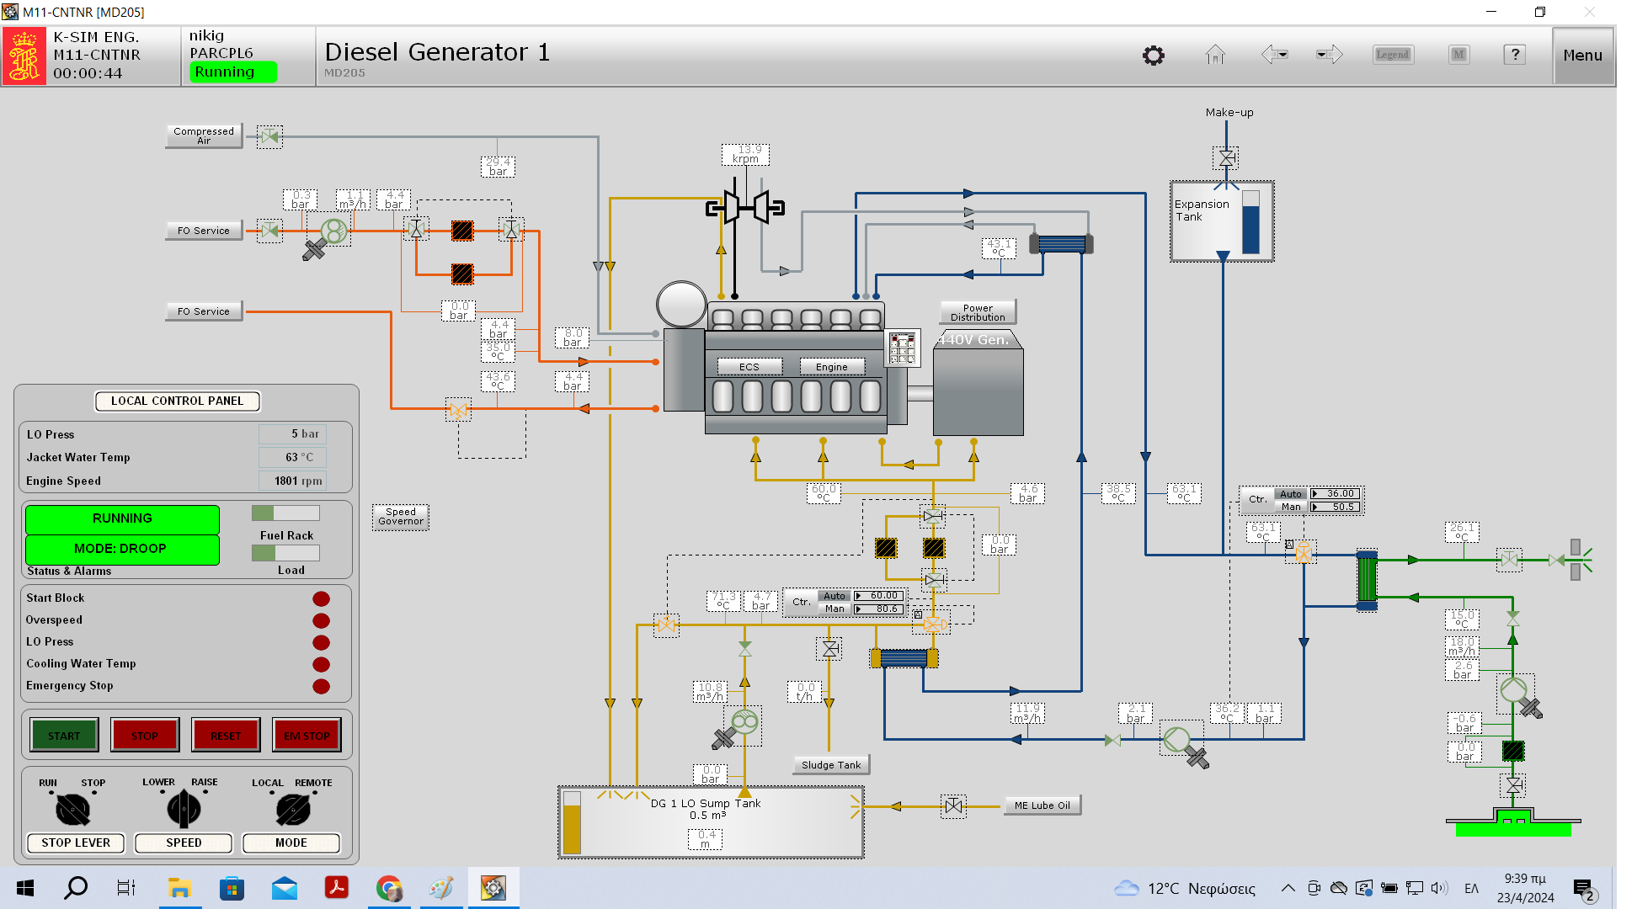Screen dimensions: 1637x909
Task: Click the question mark help icon
Action: [1514, 55]
